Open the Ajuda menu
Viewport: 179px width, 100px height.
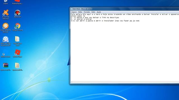coord(99,12)
